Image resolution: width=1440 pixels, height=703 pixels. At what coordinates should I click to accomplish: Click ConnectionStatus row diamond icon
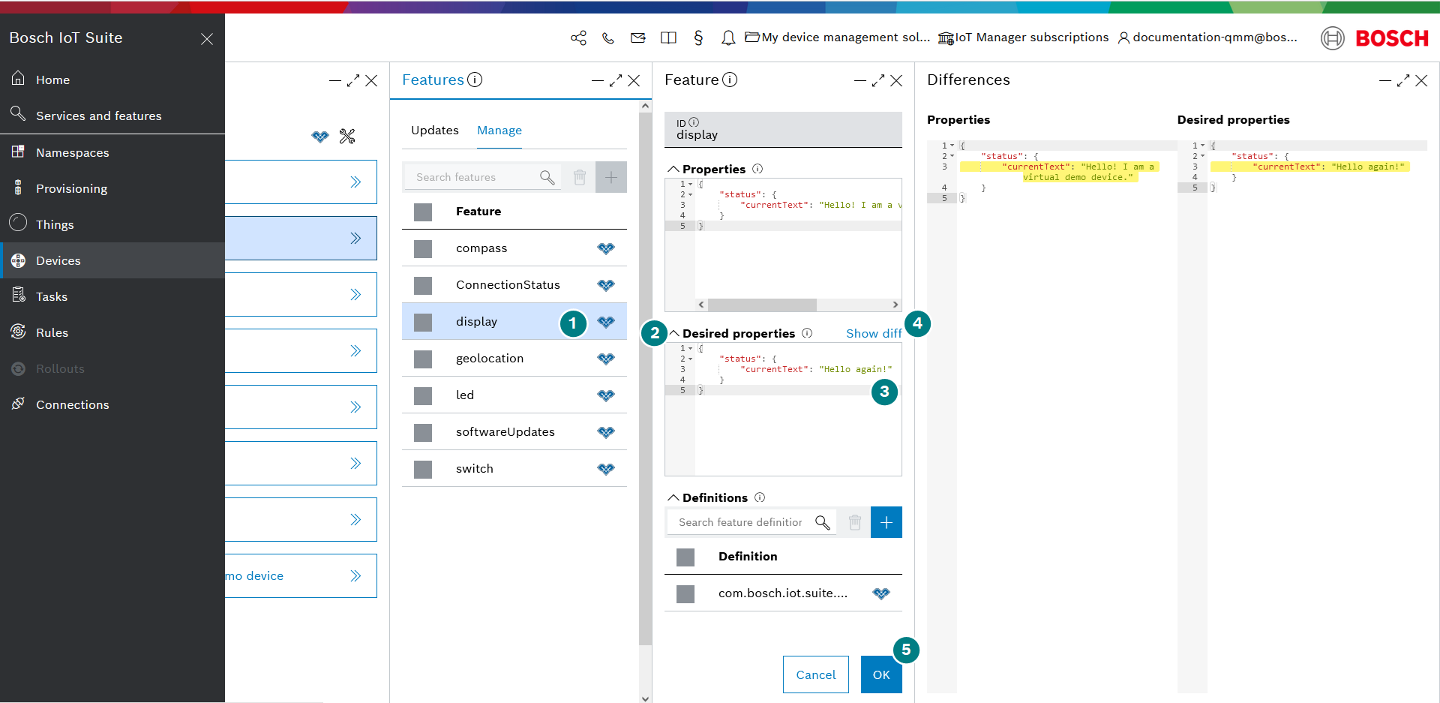tap(606, 285)
